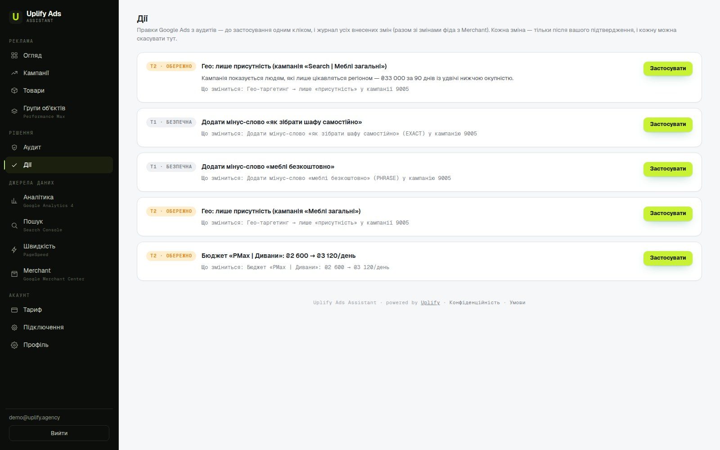Go to Товари page

[x=59, y=90]
